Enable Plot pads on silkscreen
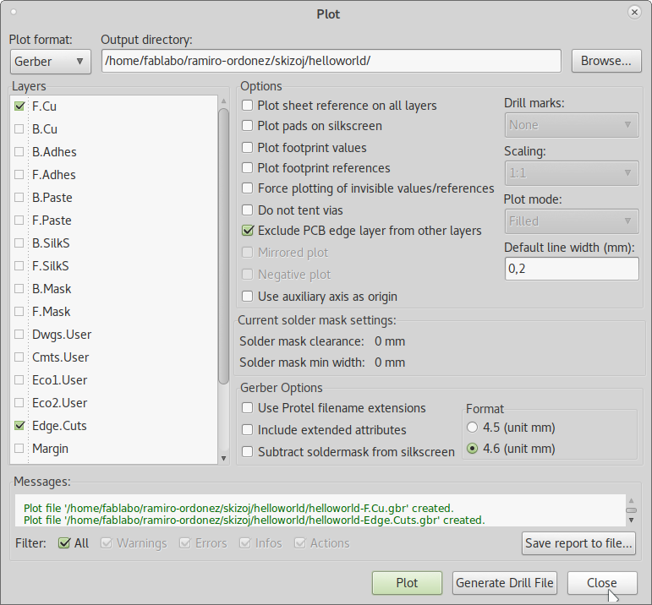 tap(248, 126)
